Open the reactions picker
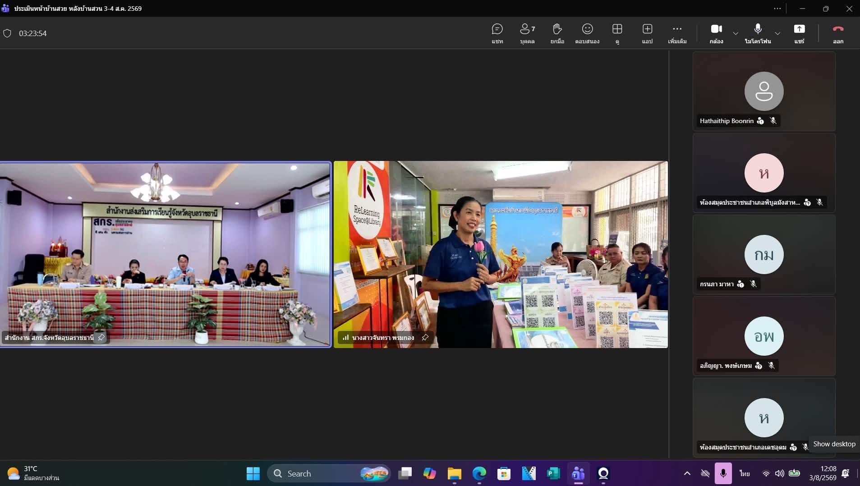 (x=587, y=34)
